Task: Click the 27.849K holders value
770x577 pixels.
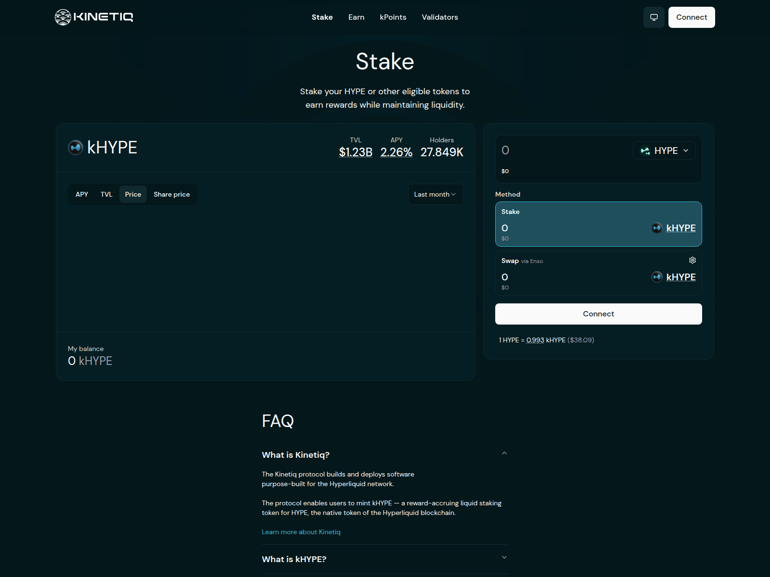Action: pos(442,152)
